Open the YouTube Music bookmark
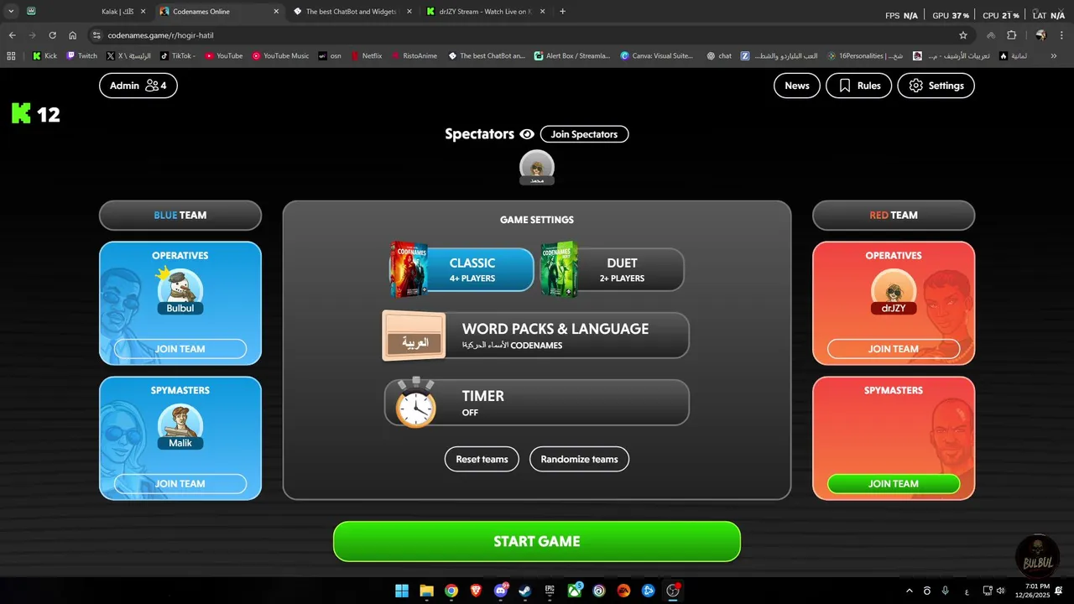Screen dimensions: 1074x604 coord(280,56)
